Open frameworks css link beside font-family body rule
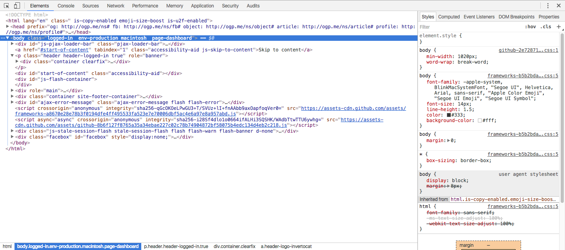Viewport: 565px width, 250px height. coord(523,76)
